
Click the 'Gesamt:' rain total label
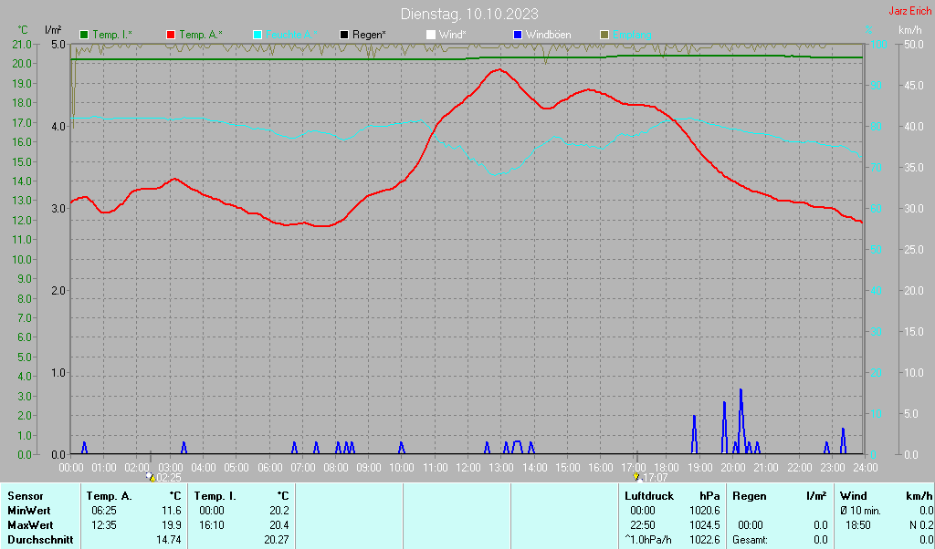coord(751,540)
